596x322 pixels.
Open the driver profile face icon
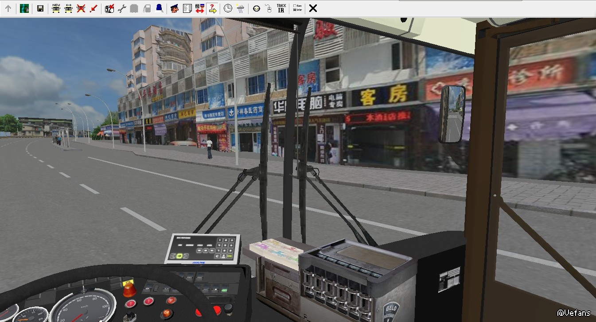tap(175, 8)
